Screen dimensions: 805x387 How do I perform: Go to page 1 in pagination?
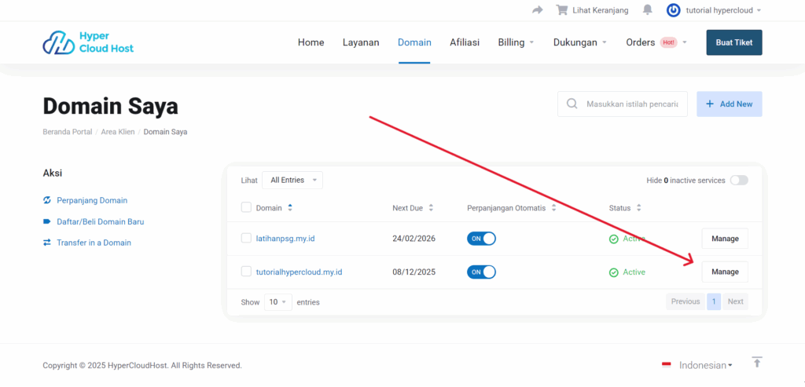click(x=714, y=302)
